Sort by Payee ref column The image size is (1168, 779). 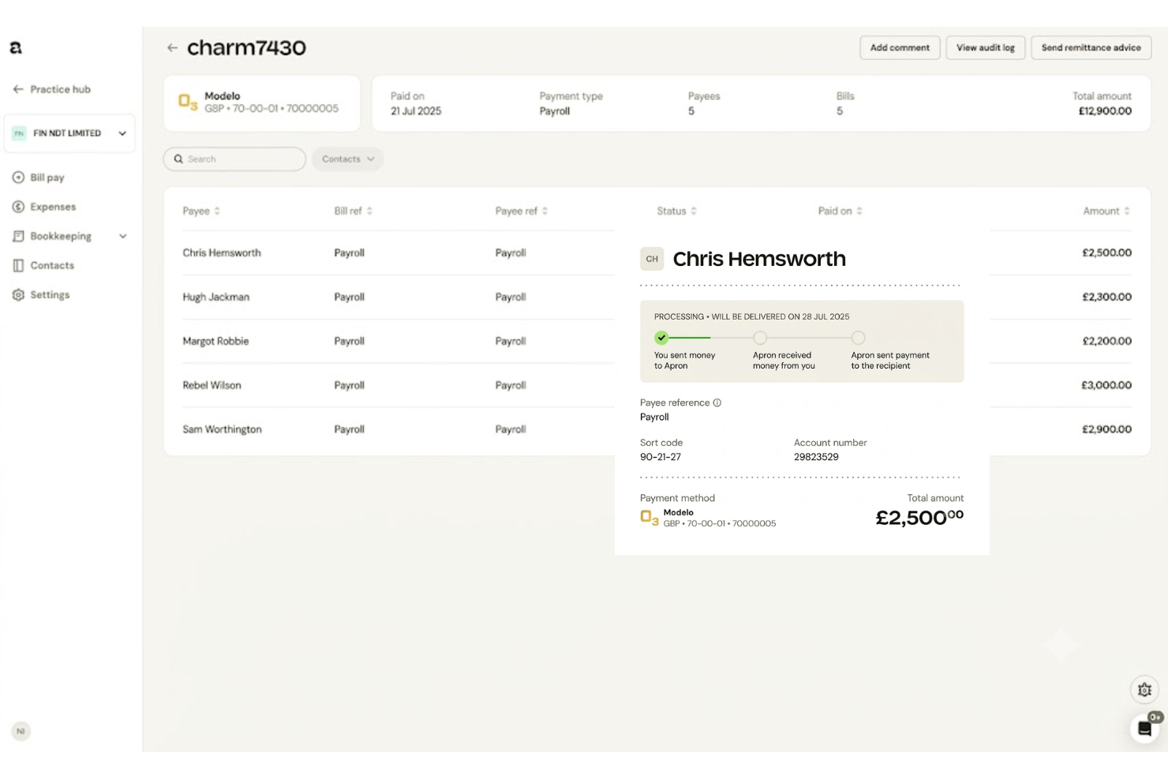point(522,211)
